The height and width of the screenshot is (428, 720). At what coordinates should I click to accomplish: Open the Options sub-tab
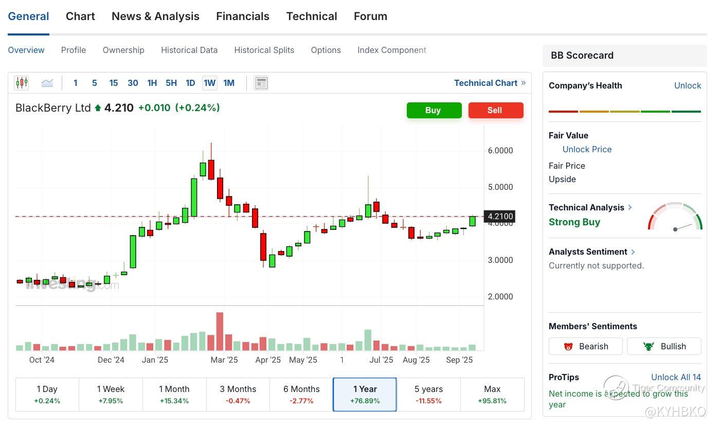326,50
